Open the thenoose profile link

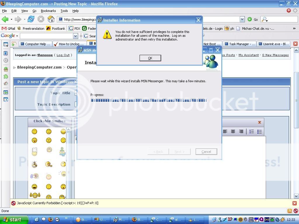[x=45, y=55]
